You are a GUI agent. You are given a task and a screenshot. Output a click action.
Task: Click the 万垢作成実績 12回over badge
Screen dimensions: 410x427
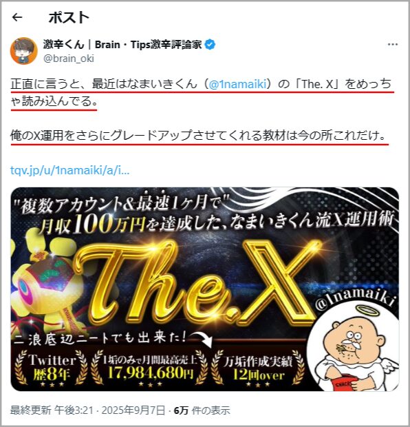click(258, 368)
